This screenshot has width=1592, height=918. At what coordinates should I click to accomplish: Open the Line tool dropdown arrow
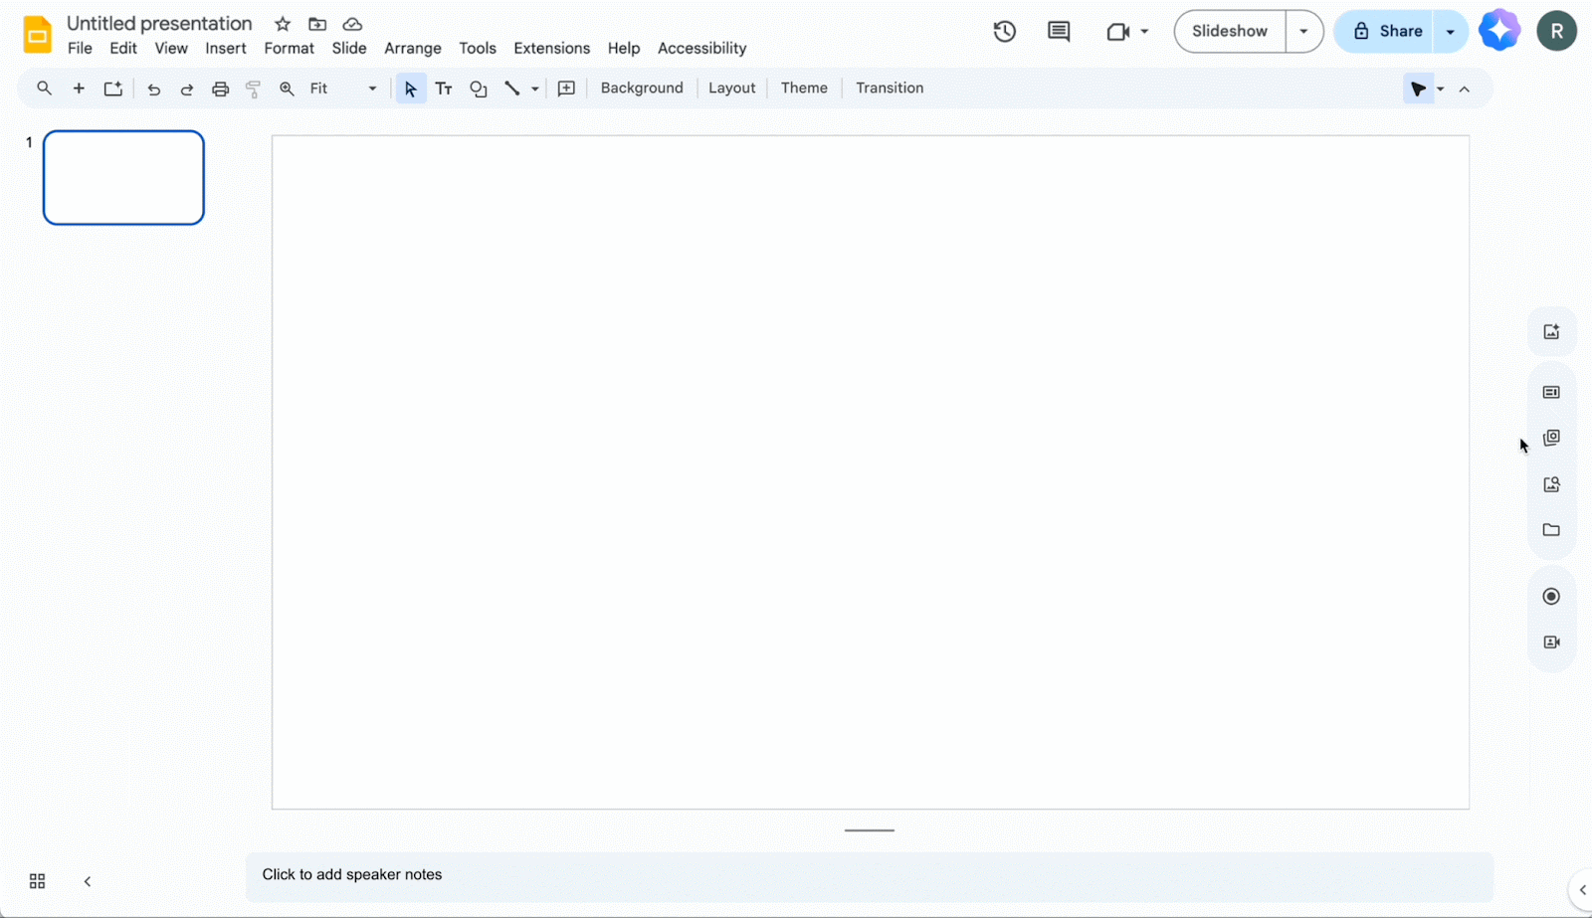[x=534, y=88]
